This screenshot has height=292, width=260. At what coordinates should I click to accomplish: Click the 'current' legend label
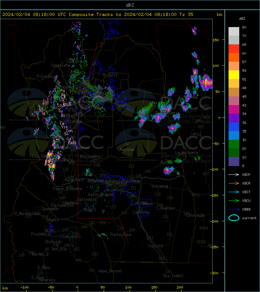click(x=249, y=218)
